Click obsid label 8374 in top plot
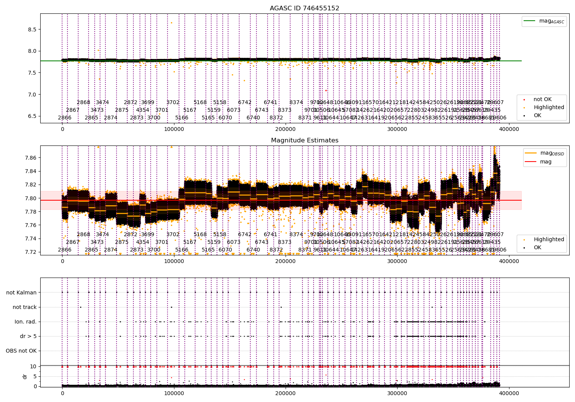Screen dimensions: 575x402 (296, 102)
